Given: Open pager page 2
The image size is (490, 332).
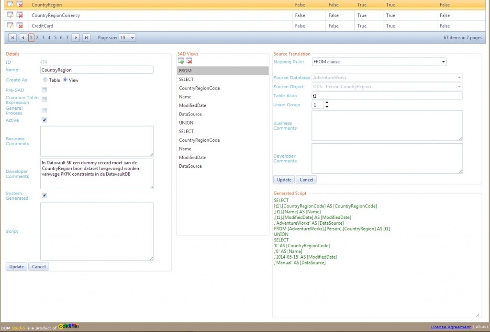Looking at the screenshot, I should [37, 37].
